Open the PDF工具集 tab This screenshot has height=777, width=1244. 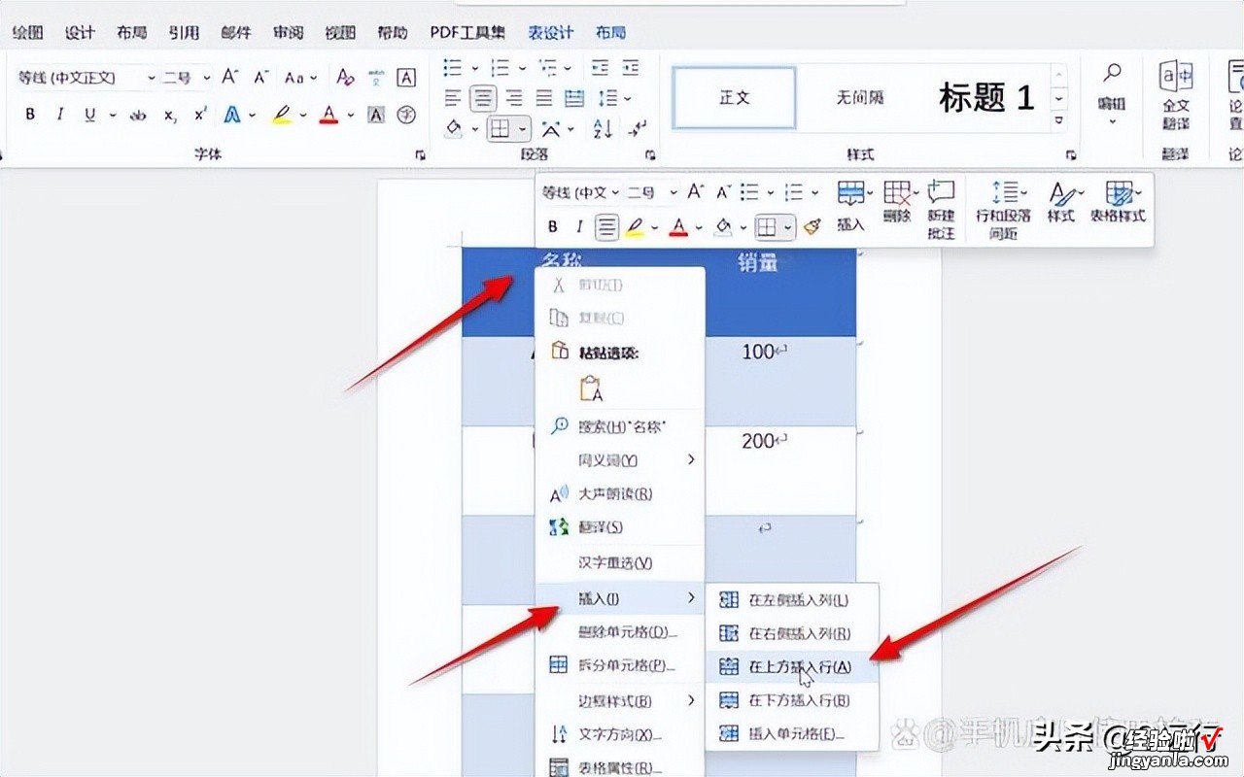pos(467,32)
